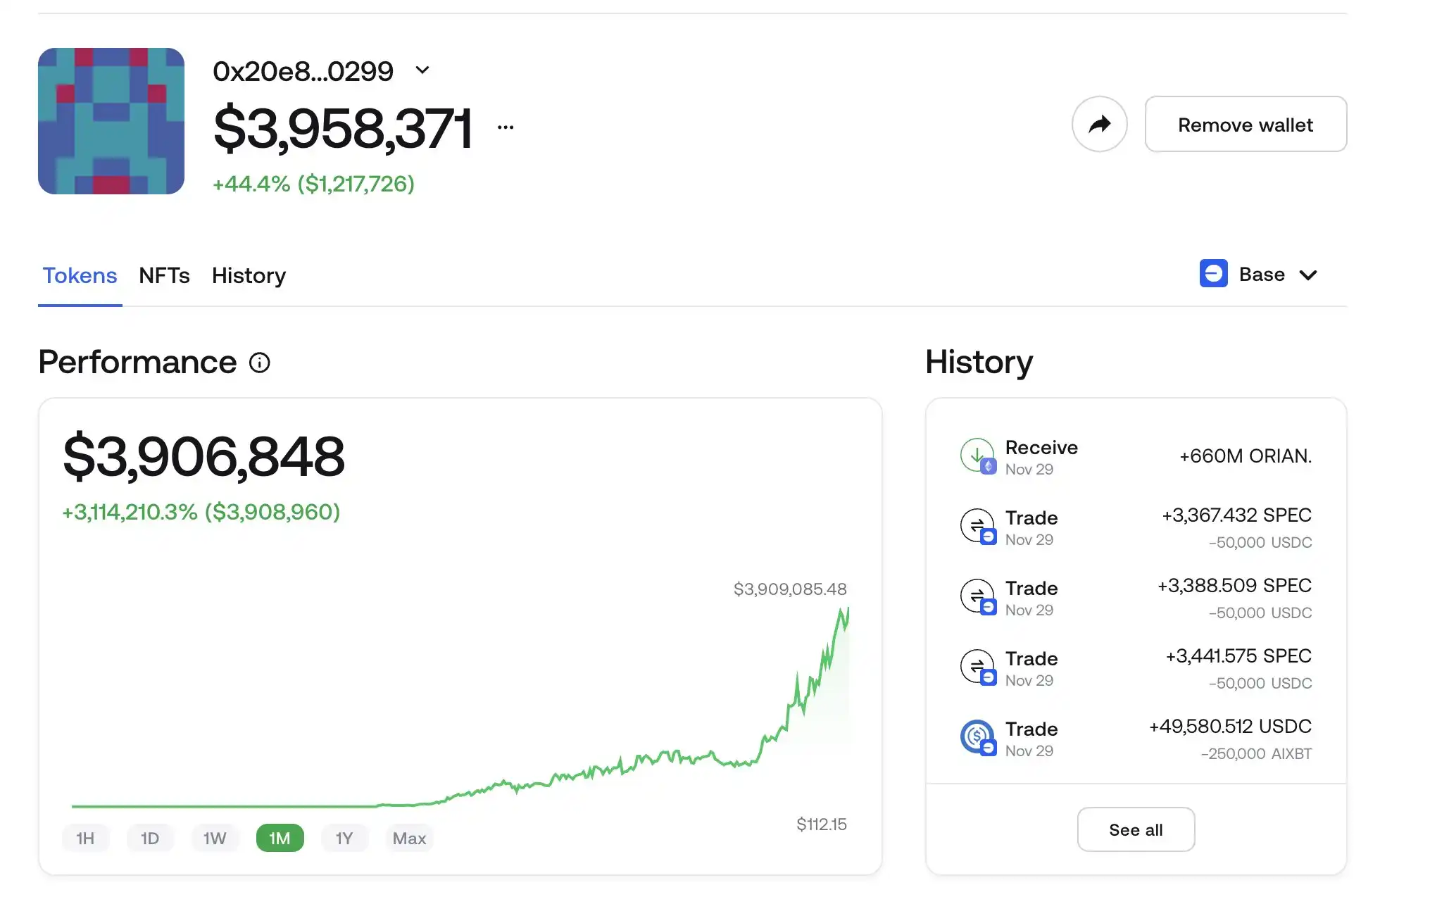Click the 3,367.432 SPEC trade icon

977,526
